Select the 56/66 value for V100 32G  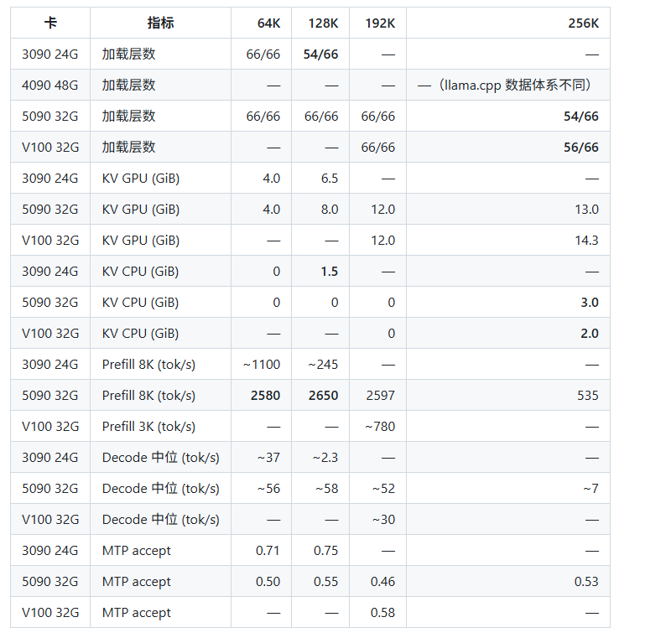point(580,148)
